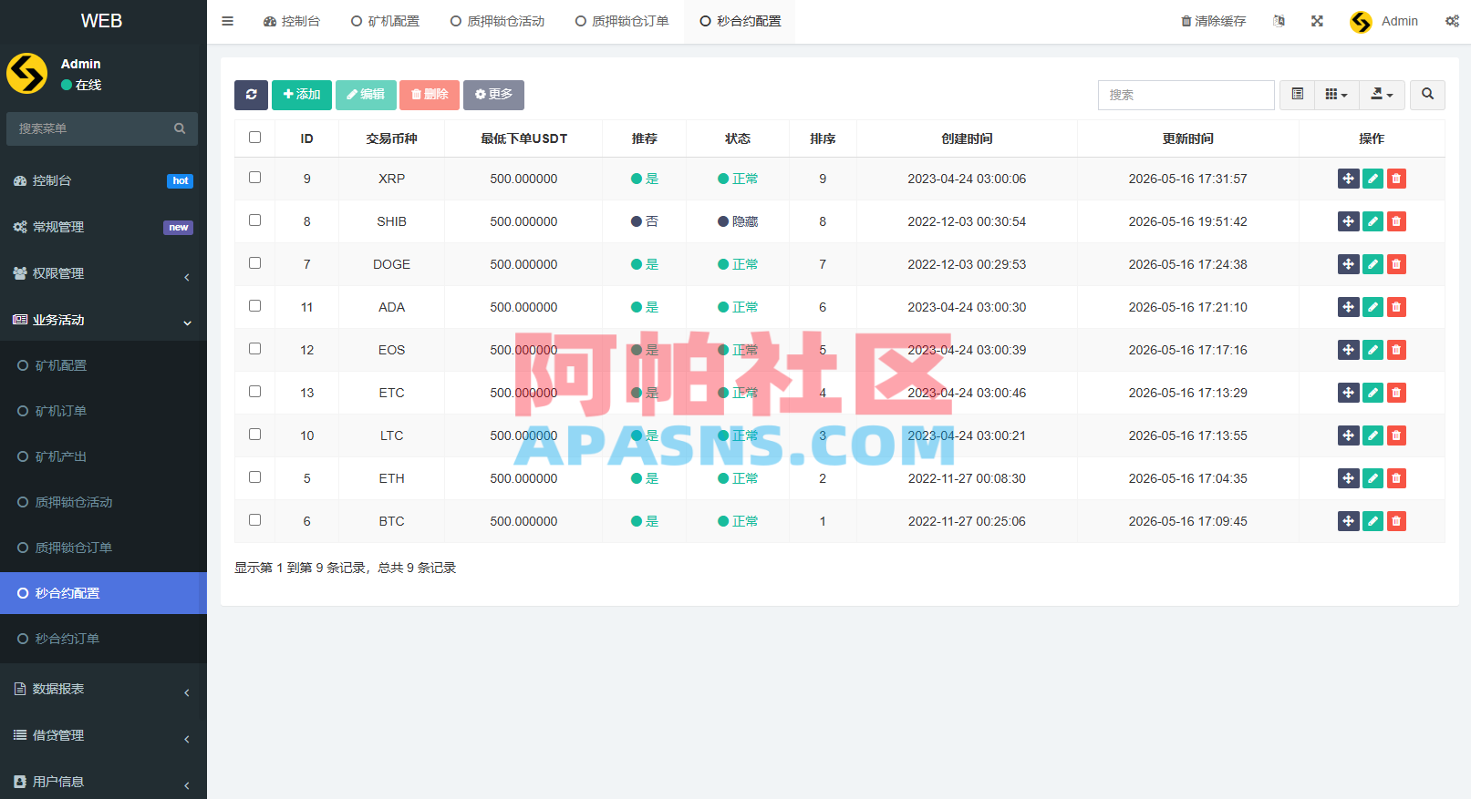The image size is (1471, 799).
Task: Expand the 借贷管理 sidebar menu
Action: (x=103, y=735)
